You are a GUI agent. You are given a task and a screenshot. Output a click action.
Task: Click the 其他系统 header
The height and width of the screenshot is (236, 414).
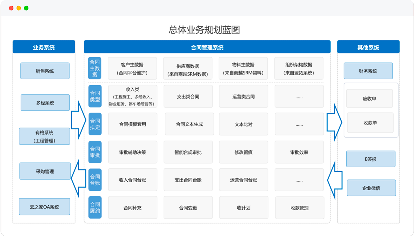pyautogui.click(x=368, y=47)
